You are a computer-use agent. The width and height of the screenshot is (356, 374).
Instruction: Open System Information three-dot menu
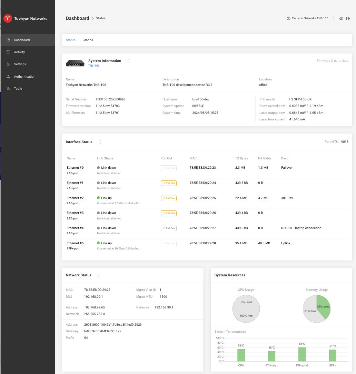point(129,61)
